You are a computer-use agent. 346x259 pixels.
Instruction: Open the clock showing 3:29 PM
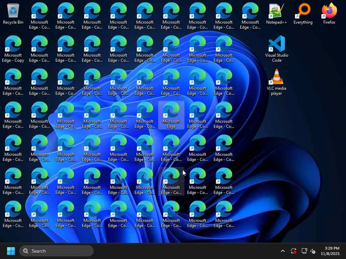(330, 251)
